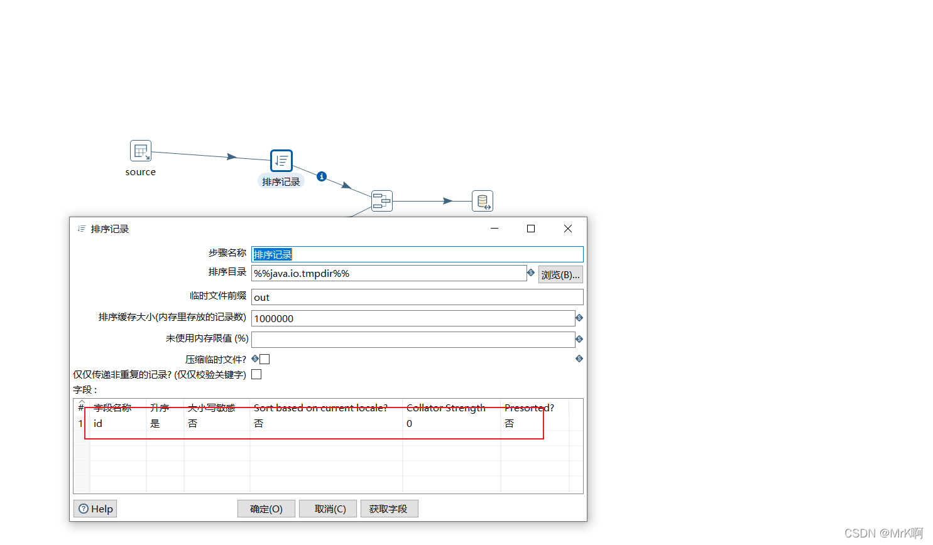
Task: Click the 排序记录 step label on canvas
Action: 281,181
